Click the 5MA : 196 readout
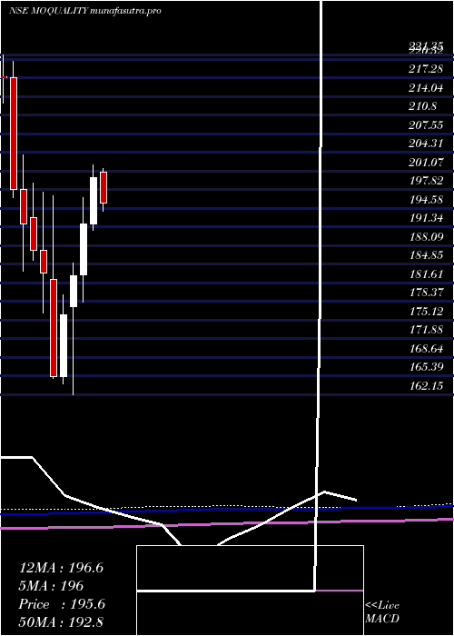454x636 pixels. click(x=51, y=586)
